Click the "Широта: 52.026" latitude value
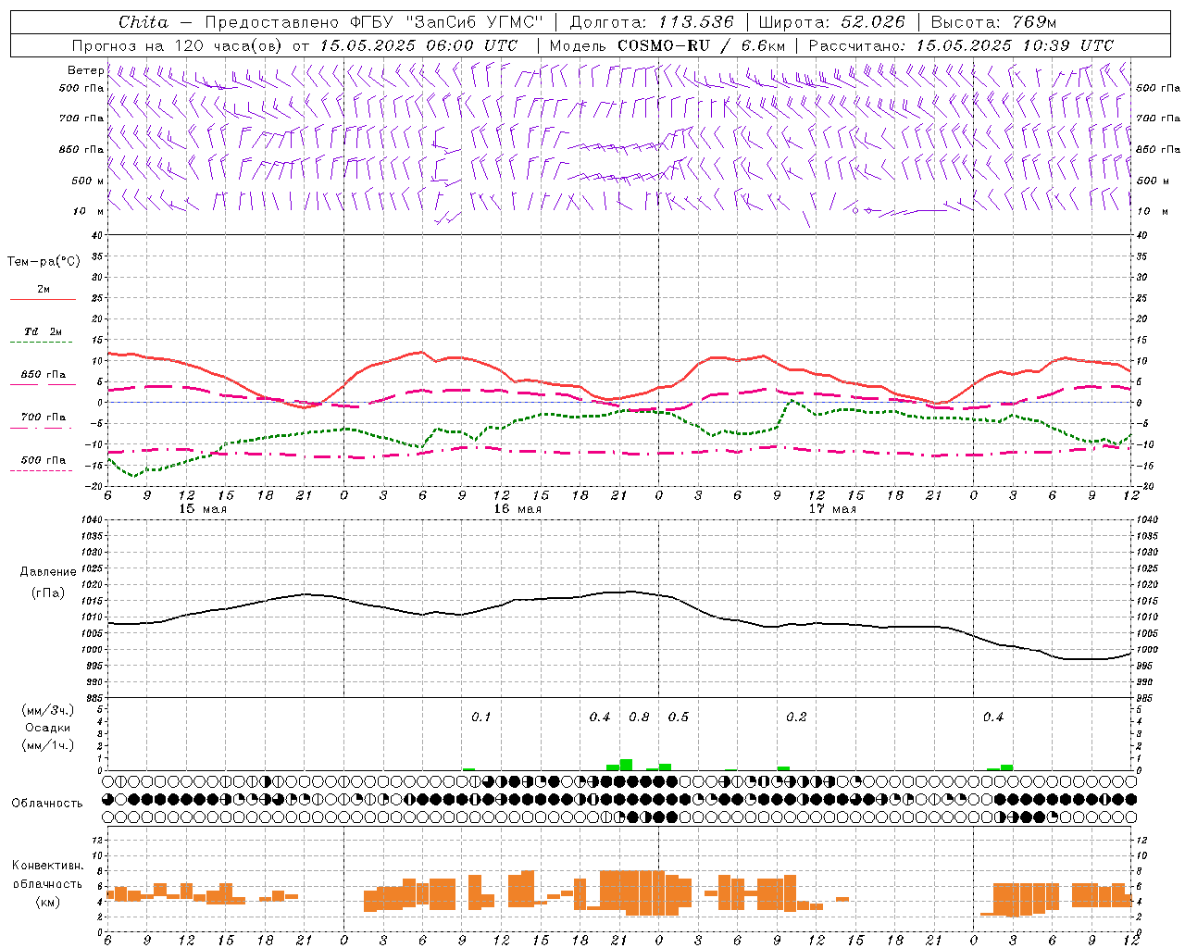 [831, 22]
